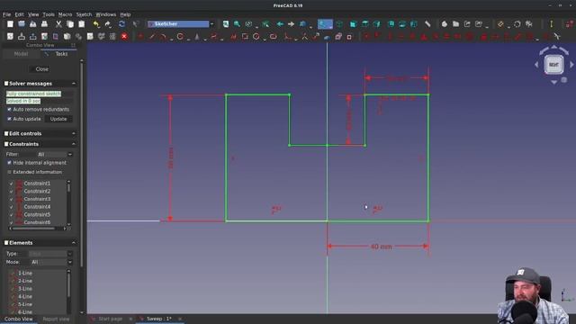This screenshot has height=324, width=576.
Task: Click the Undo arrow icon
Action: pyautogui.click(x=96, y=24)
